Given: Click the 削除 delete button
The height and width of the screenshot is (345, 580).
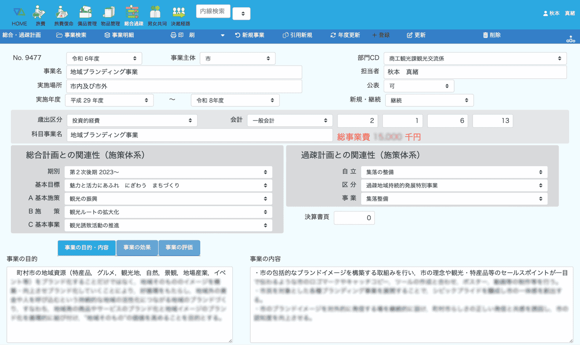Looking at the screenshot, I should (492, 35).
